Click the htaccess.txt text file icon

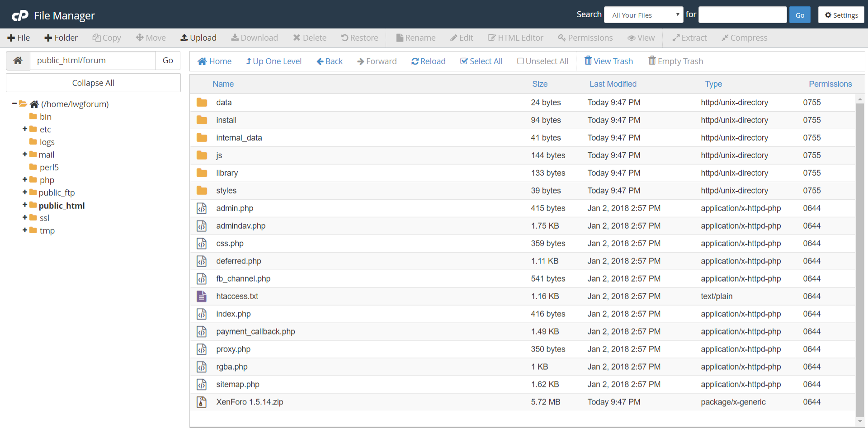click(202, 296)
